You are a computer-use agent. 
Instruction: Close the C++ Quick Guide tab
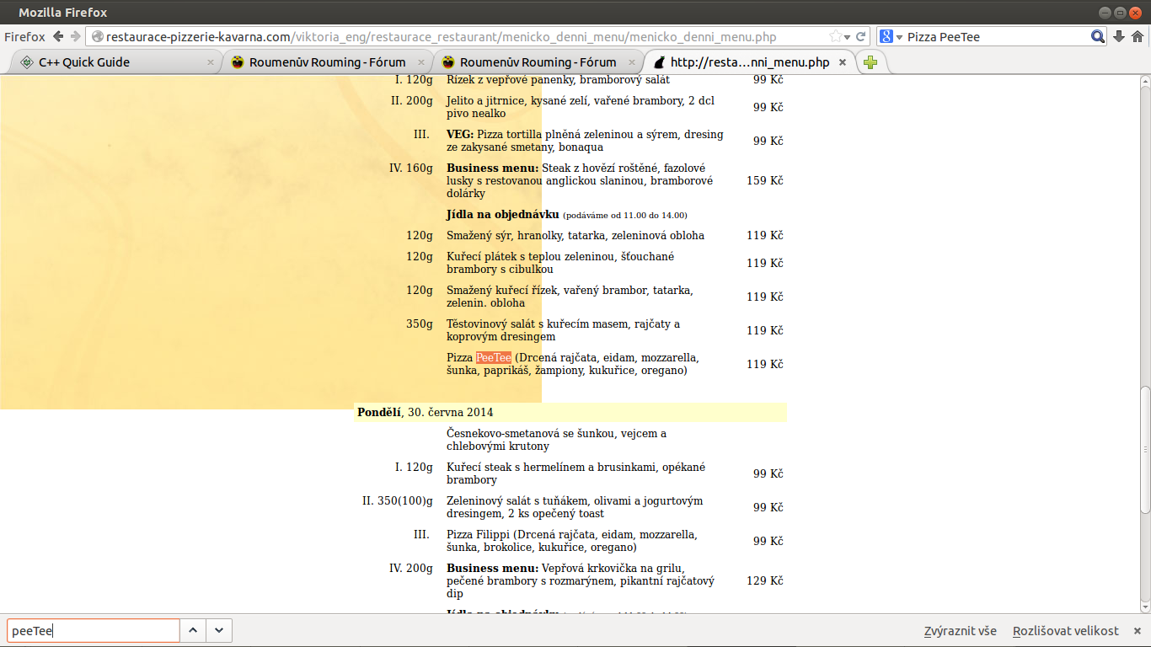coord(211,62)
